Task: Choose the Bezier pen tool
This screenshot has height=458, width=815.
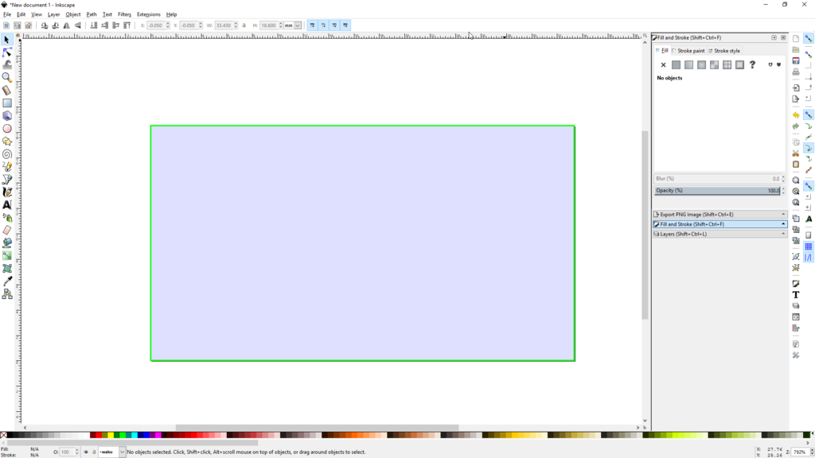Action: (6, 179)
